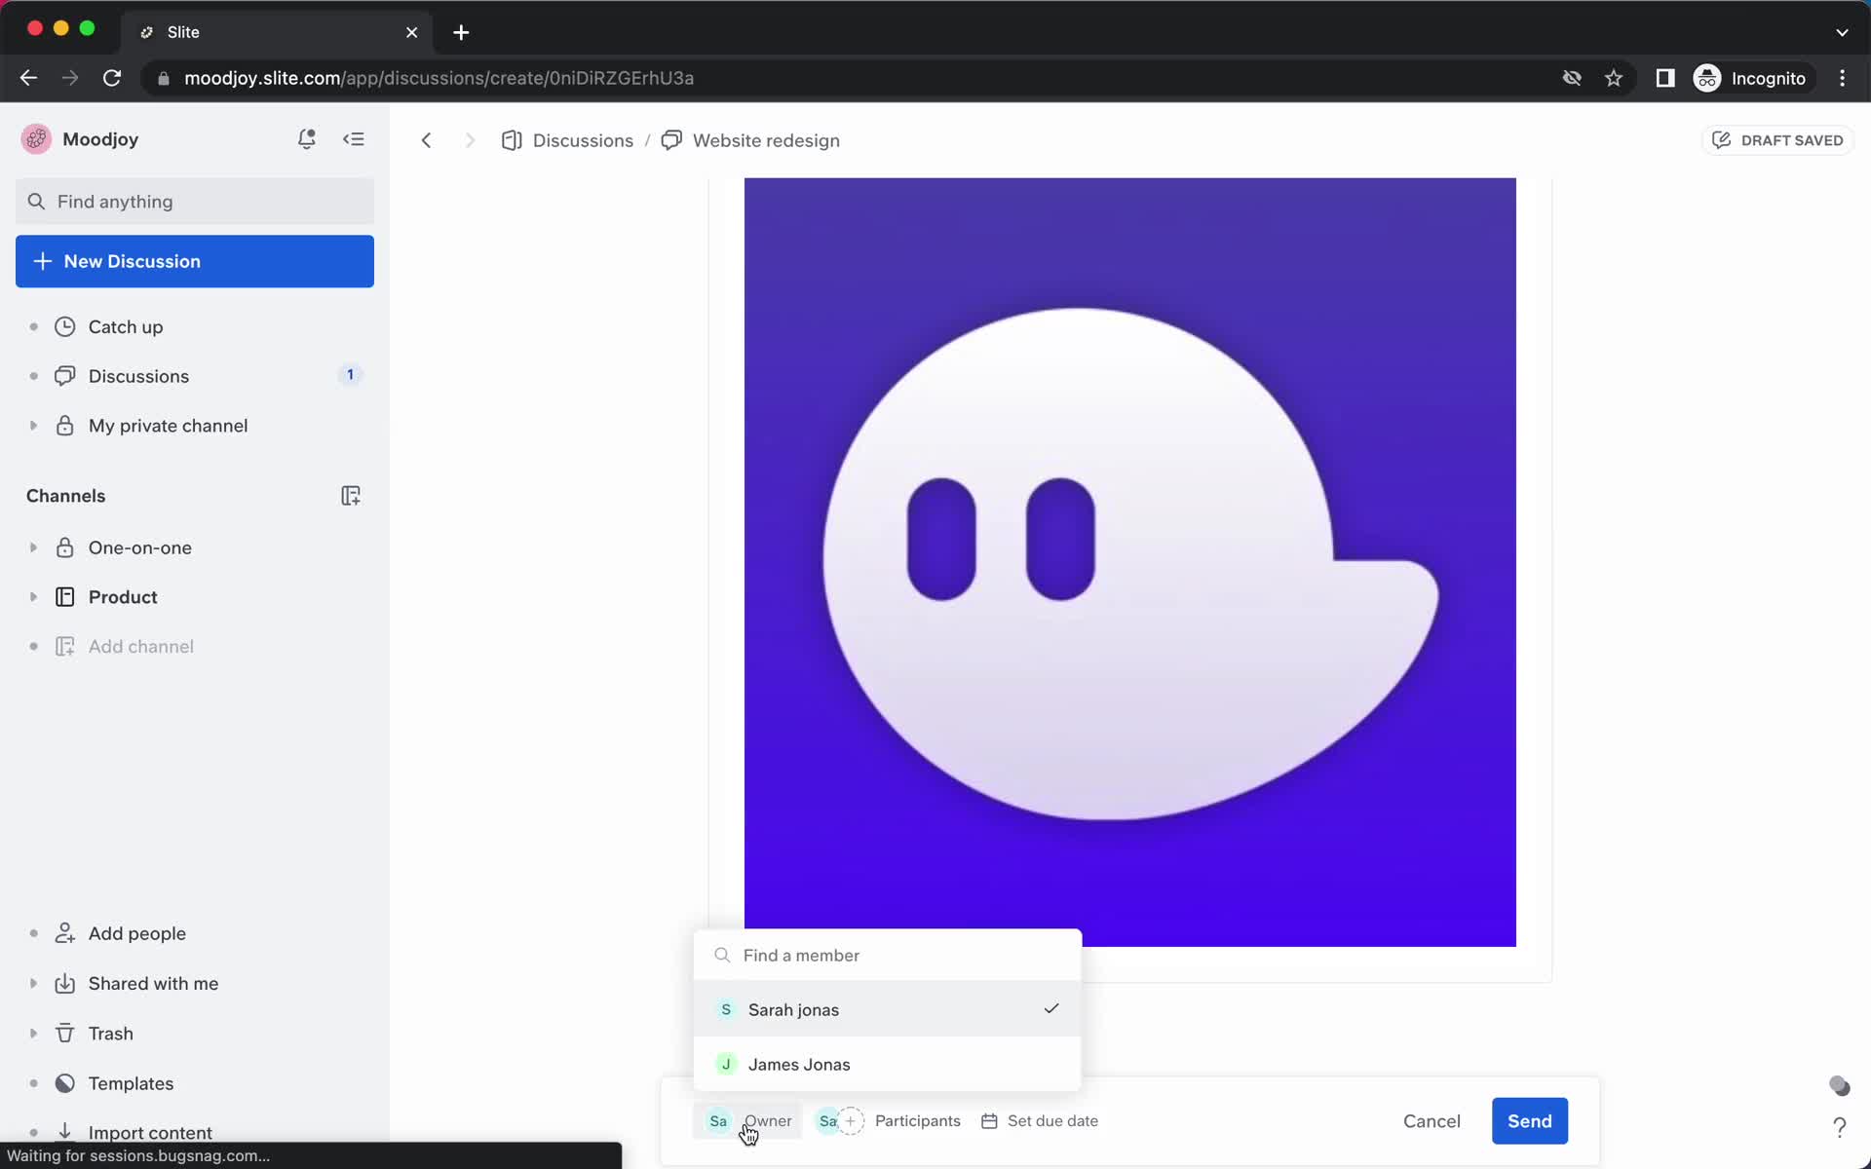Expand Shared with me arrow
Viewport: 1871px width, 1169px height.
pyautogui.click(x=33, y=984)
